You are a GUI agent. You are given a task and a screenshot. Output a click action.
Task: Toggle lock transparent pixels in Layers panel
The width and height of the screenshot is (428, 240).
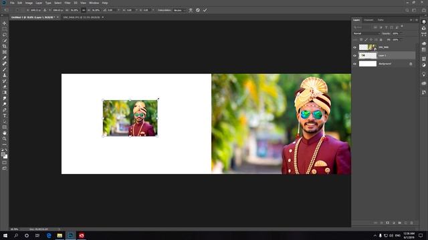[x=361, y=40]
